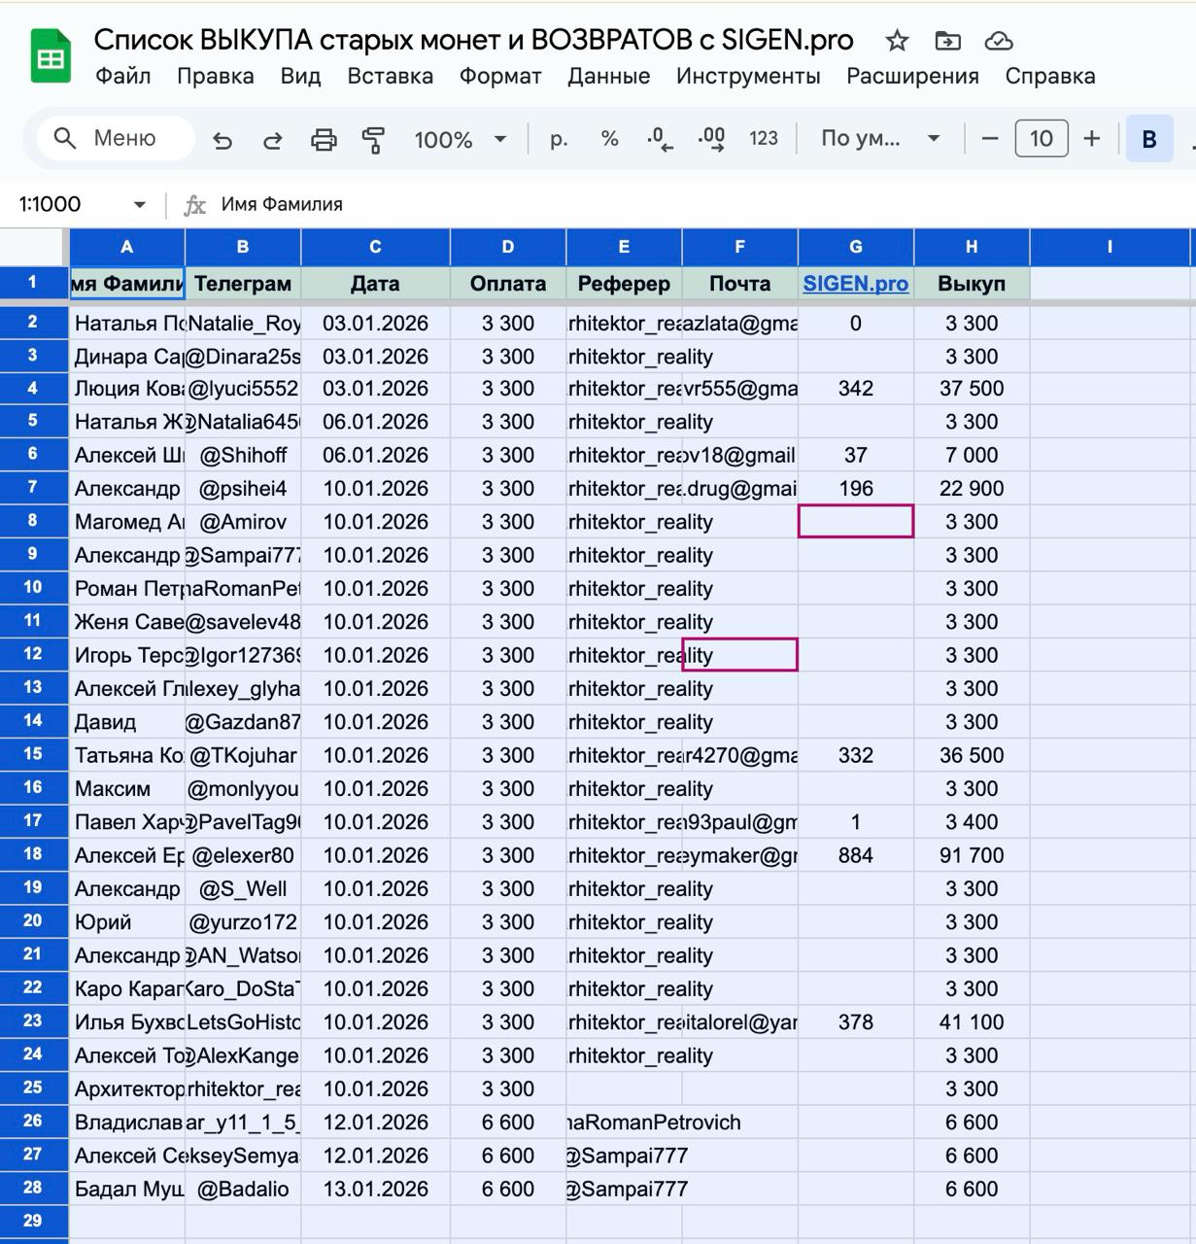This screenshot has height=1244, width=1196.
Task: Click the undo arrow icon
Action: pos(222,140)
